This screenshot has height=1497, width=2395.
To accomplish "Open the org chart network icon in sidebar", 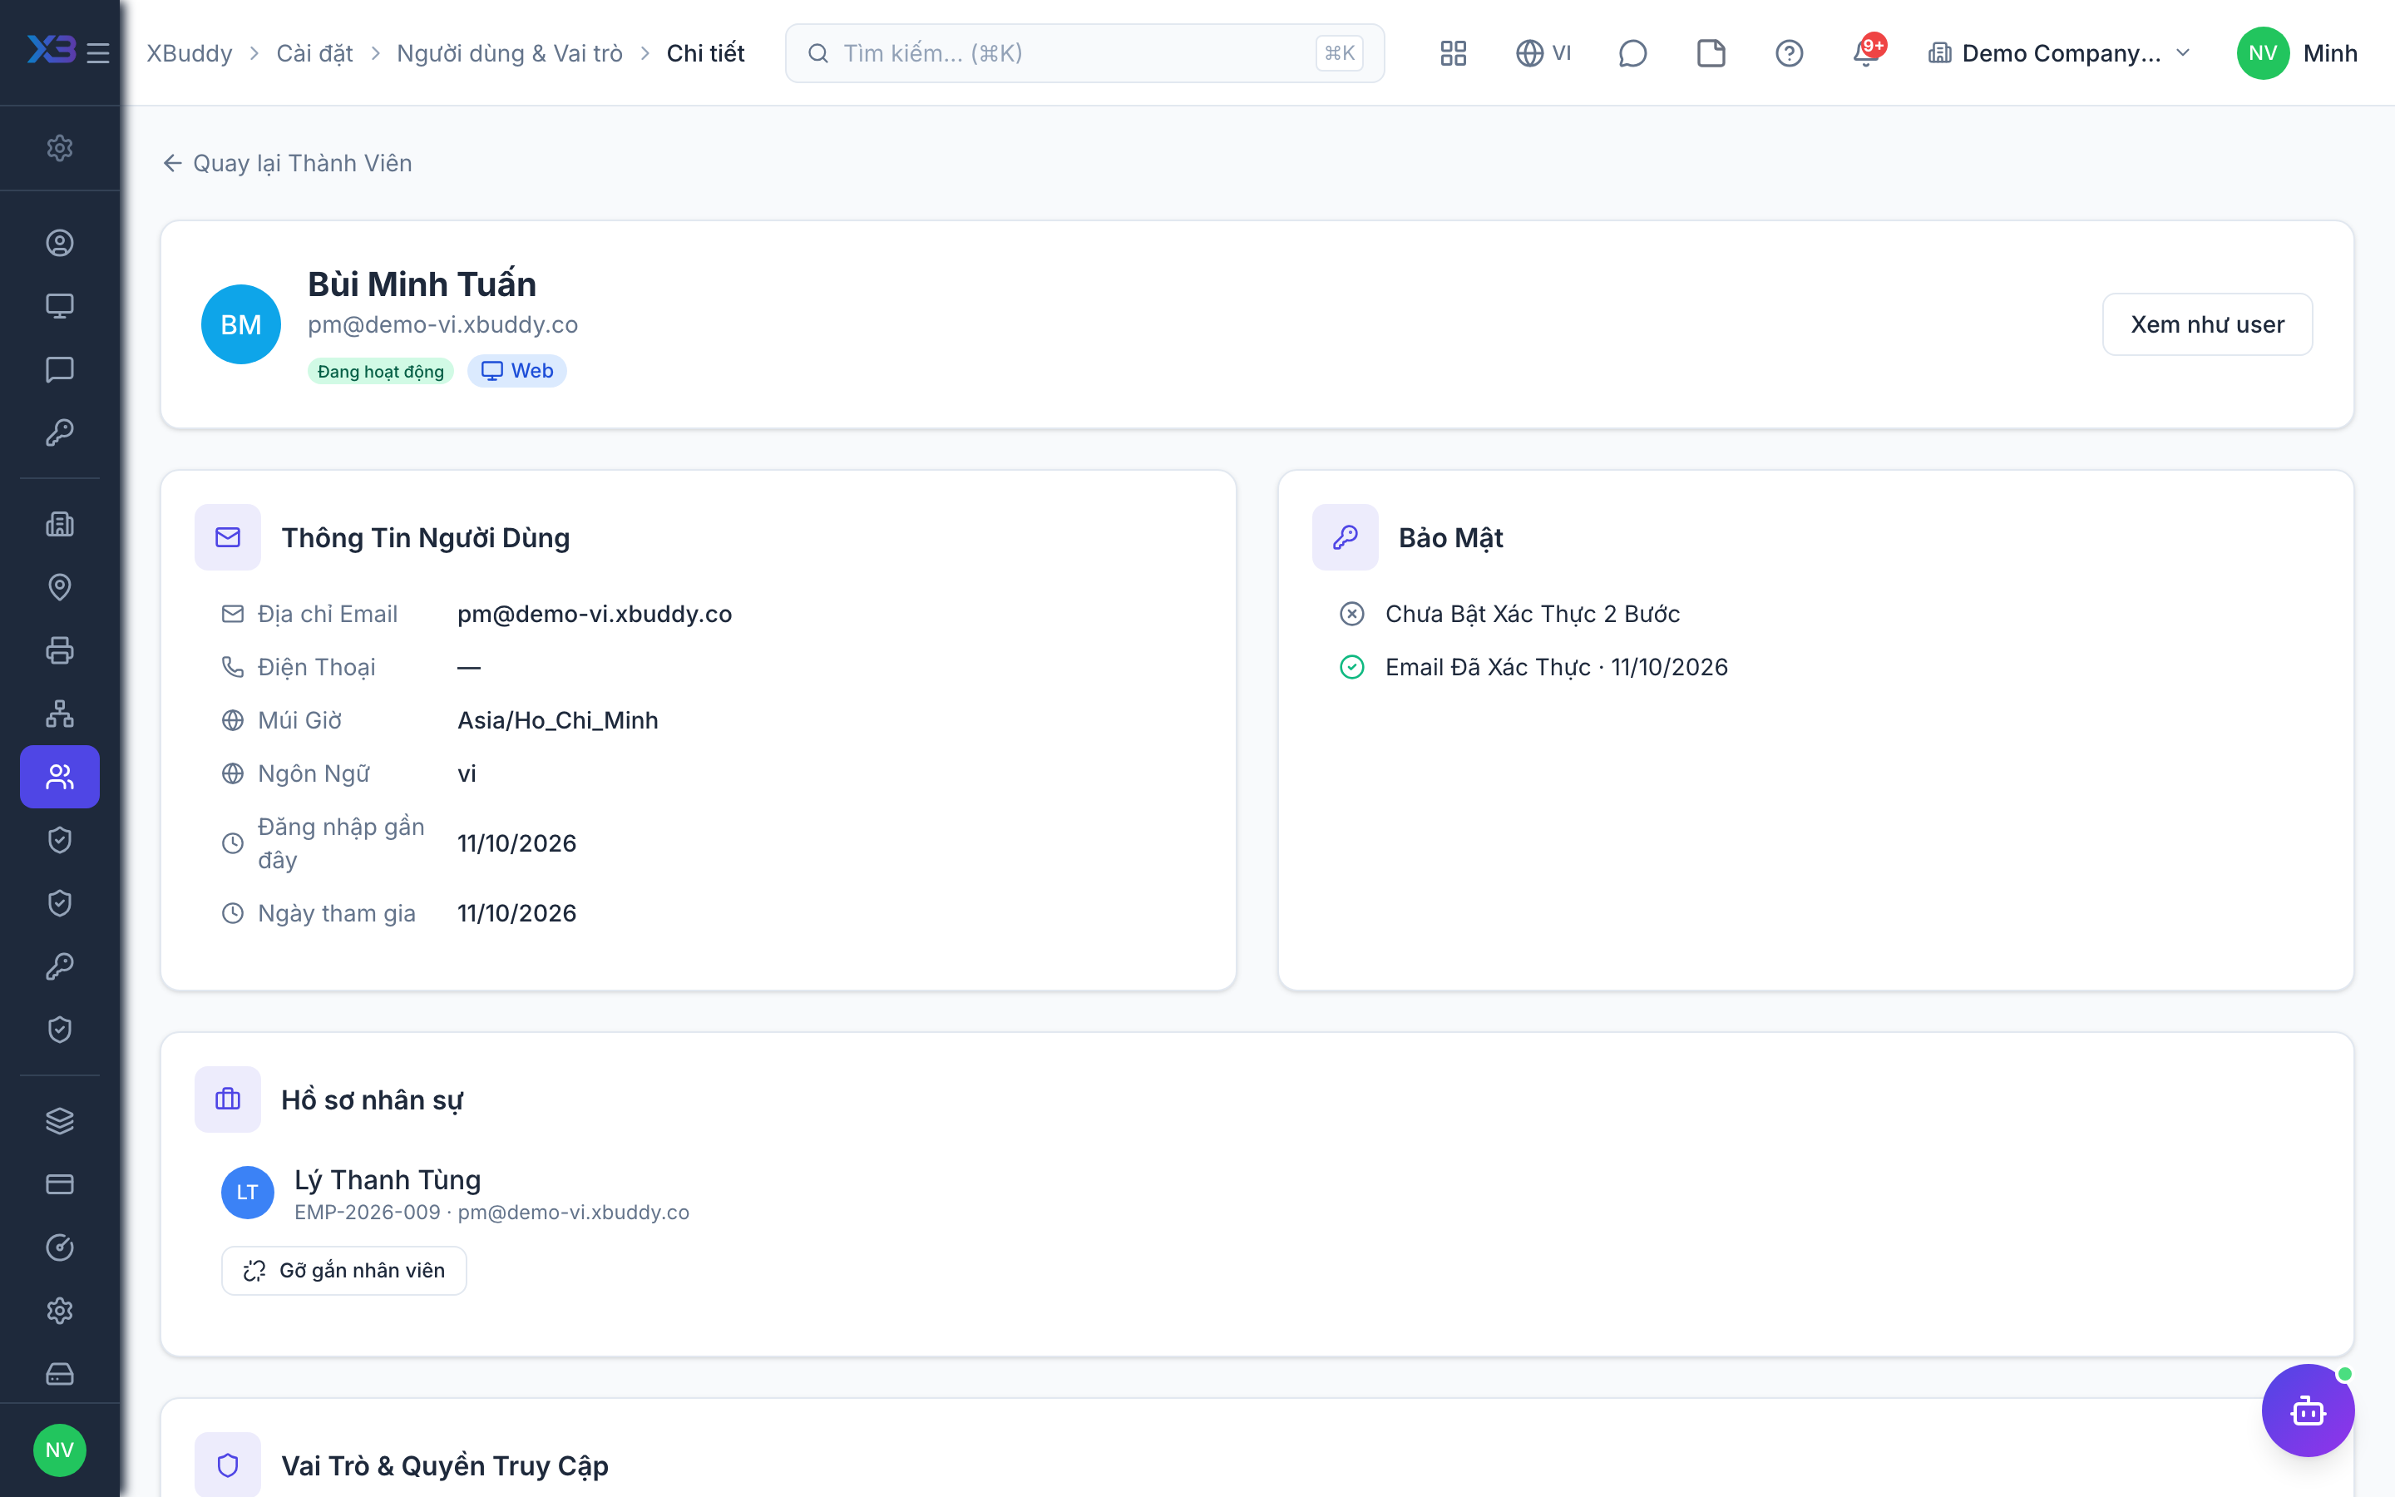I will [59, 714].
